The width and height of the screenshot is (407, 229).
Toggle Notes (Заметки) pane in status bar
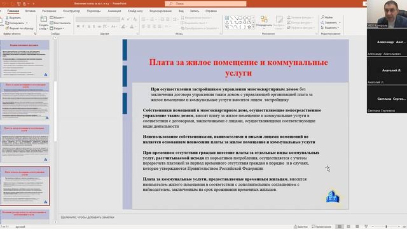301,226
